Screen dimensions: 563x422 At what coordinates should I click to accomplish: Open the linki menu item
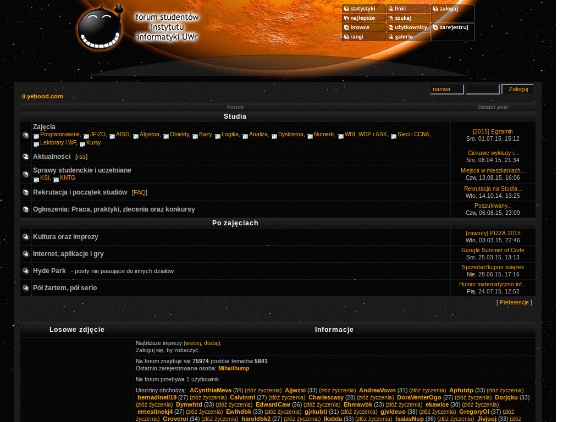click(409, 9)
